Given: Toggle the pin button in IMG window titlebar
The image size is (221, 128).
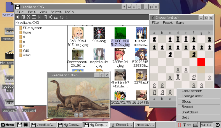Looking at the screenshot, I should pyautogui.click(x=124, y=7).
